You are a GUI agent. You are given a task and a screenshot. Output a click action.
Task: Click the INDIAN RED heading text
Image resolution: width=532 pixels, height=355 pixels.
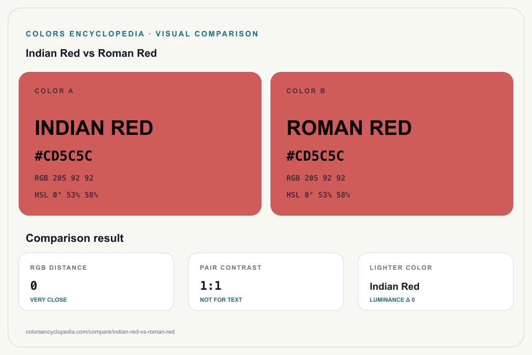94,128
